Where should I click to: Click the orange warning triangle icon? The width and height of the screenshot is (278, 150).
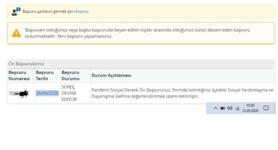tap(16, 33)
